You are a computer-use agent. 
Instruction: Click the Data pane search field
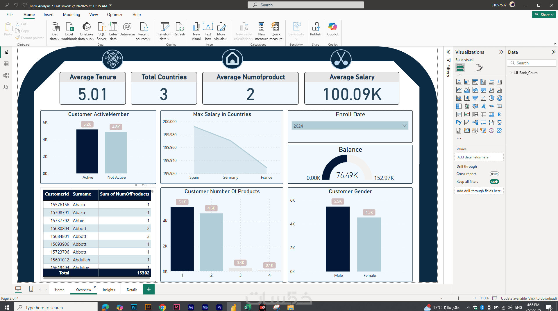point(532,63)
